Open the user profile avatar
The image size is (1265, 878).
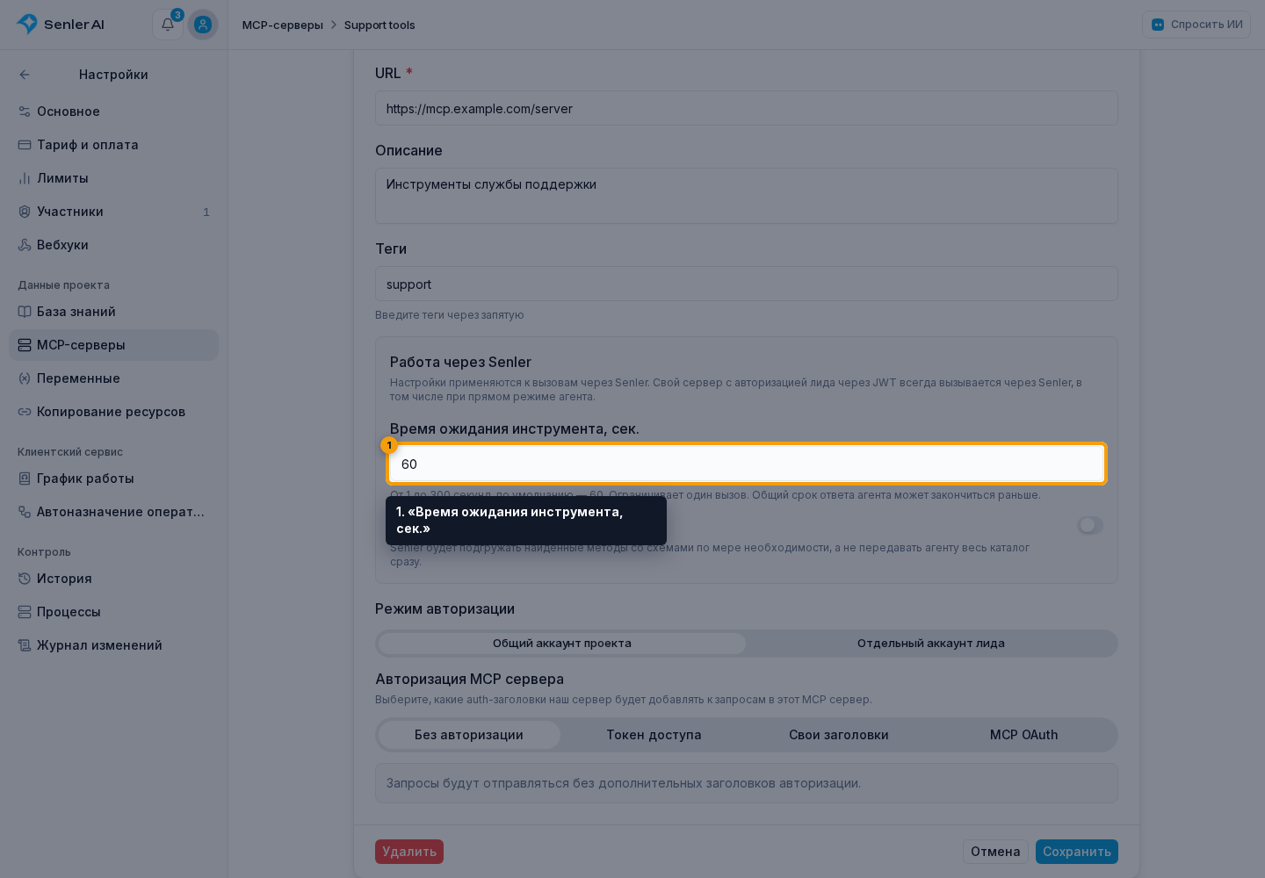point(203,25)
